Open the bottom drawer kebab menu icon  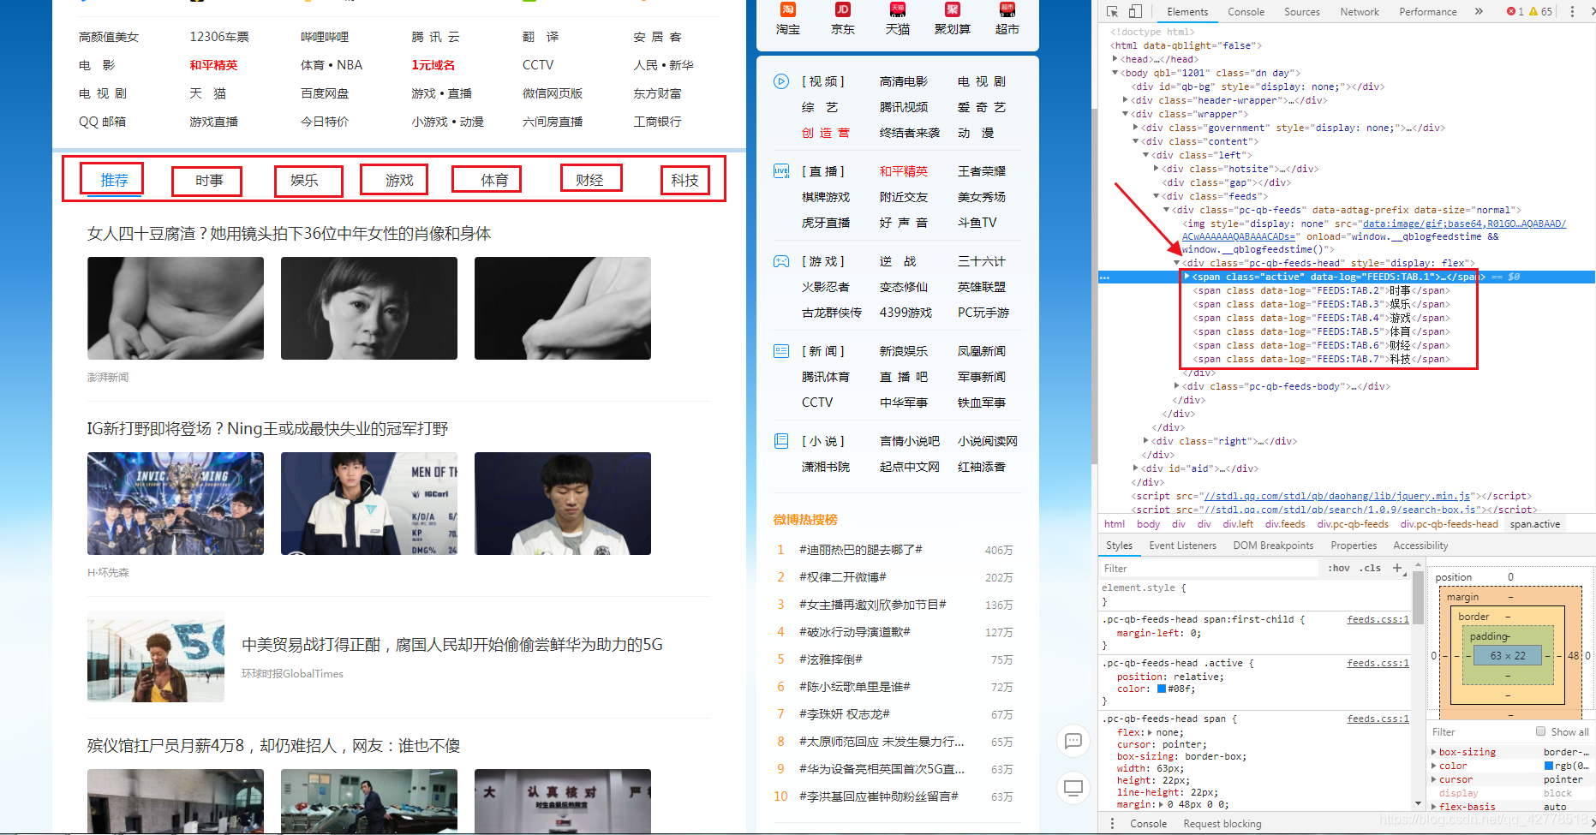(x=1112, y=823)
